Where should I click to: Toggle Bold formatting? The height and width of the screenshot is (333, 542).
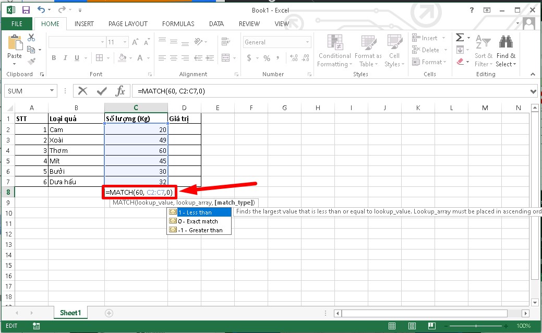pos(54,58)
